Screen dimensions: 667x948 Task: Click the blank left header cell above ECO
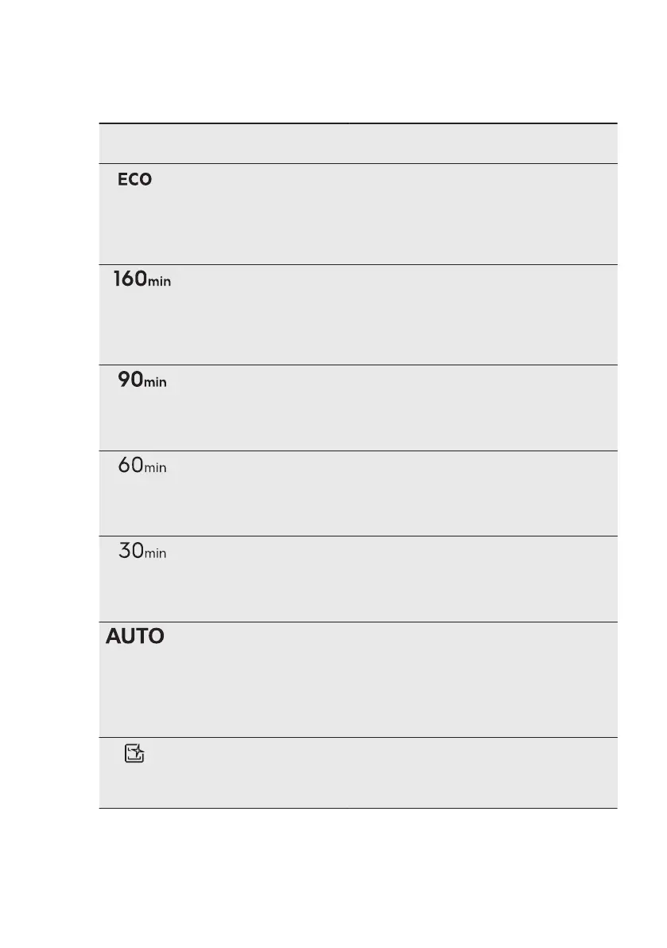(223, 143)
